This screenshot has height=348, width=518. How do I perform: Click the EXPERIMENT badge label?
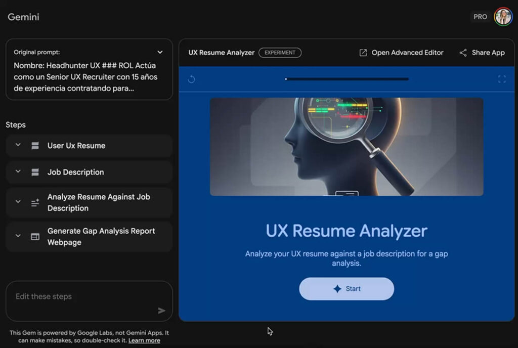tap(280, 53)
